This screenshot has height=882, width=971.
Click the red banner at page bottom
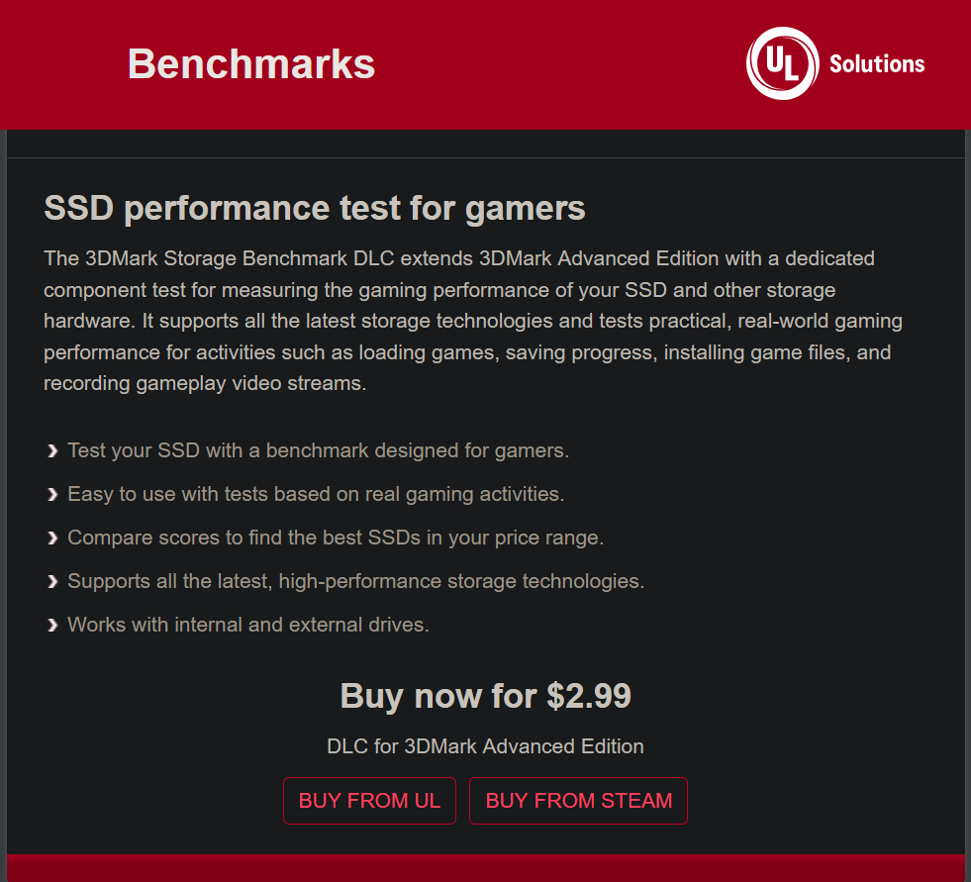tap(485, 868)
